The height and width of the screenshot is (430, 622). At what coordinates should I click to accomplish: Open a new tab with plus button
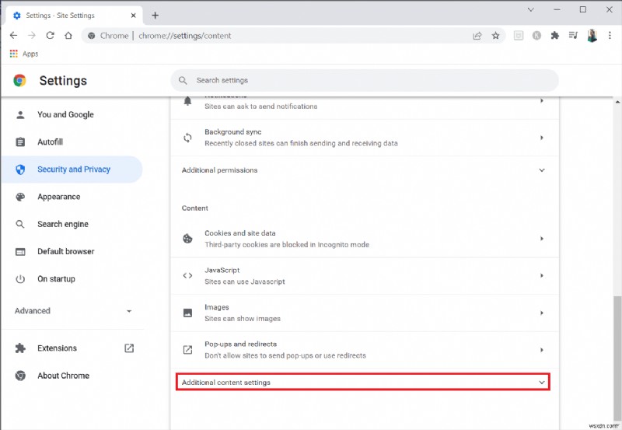(155, 16)
